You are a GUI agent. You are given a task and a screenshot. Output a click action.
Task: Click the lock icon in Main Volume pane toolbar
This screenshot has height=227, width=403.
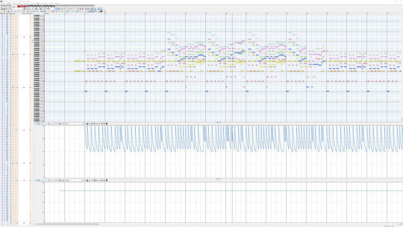tap(99, 180)
